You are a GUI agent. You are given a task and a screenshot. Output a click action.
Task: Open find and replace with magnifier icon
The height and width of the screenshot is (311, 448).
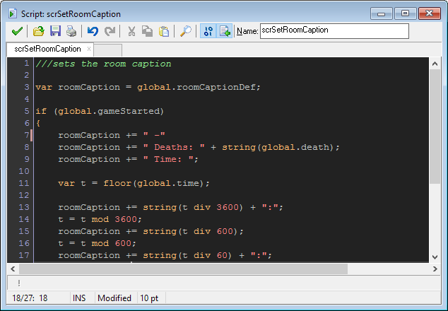click(185, 31)
